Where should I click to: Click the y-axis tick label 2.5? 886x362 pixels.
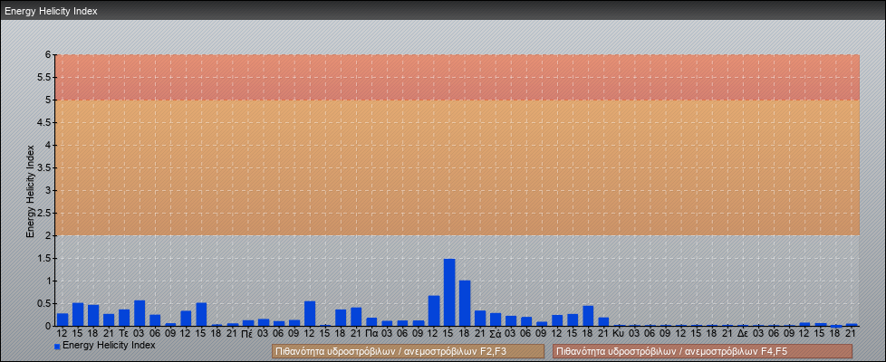[x=44, y=213]
